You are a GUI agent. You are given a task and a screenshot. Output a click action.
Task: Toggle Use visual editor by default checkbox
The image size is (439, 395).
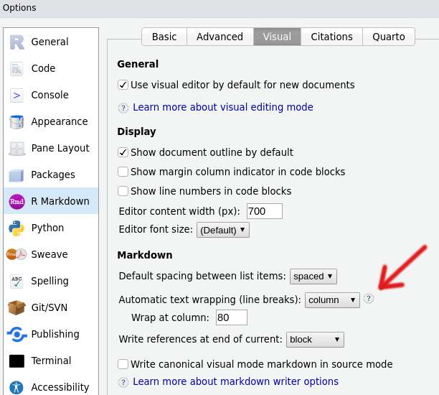click(123, 85)
